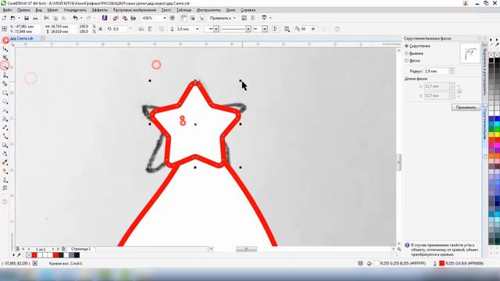Open the Макет menu
500x281 pixels.
point(52,10)
